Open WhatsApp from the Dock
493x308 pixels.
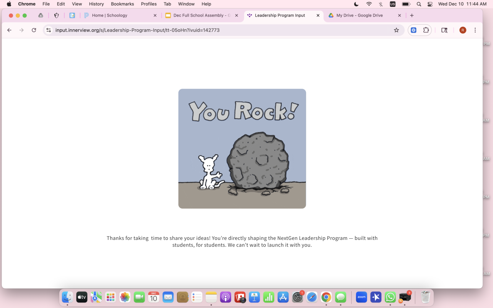coord(390,297)
